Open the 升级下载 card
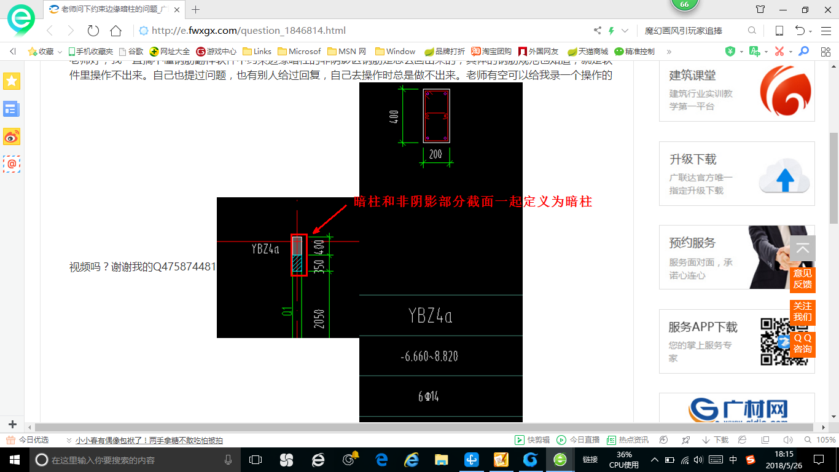 (x=737, y=173)
